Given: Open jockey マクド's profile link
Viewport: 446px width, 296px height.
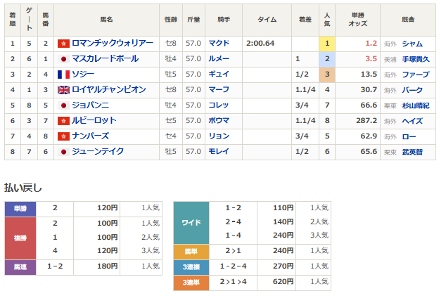Looking at the screenshot, I should [219, 44].
